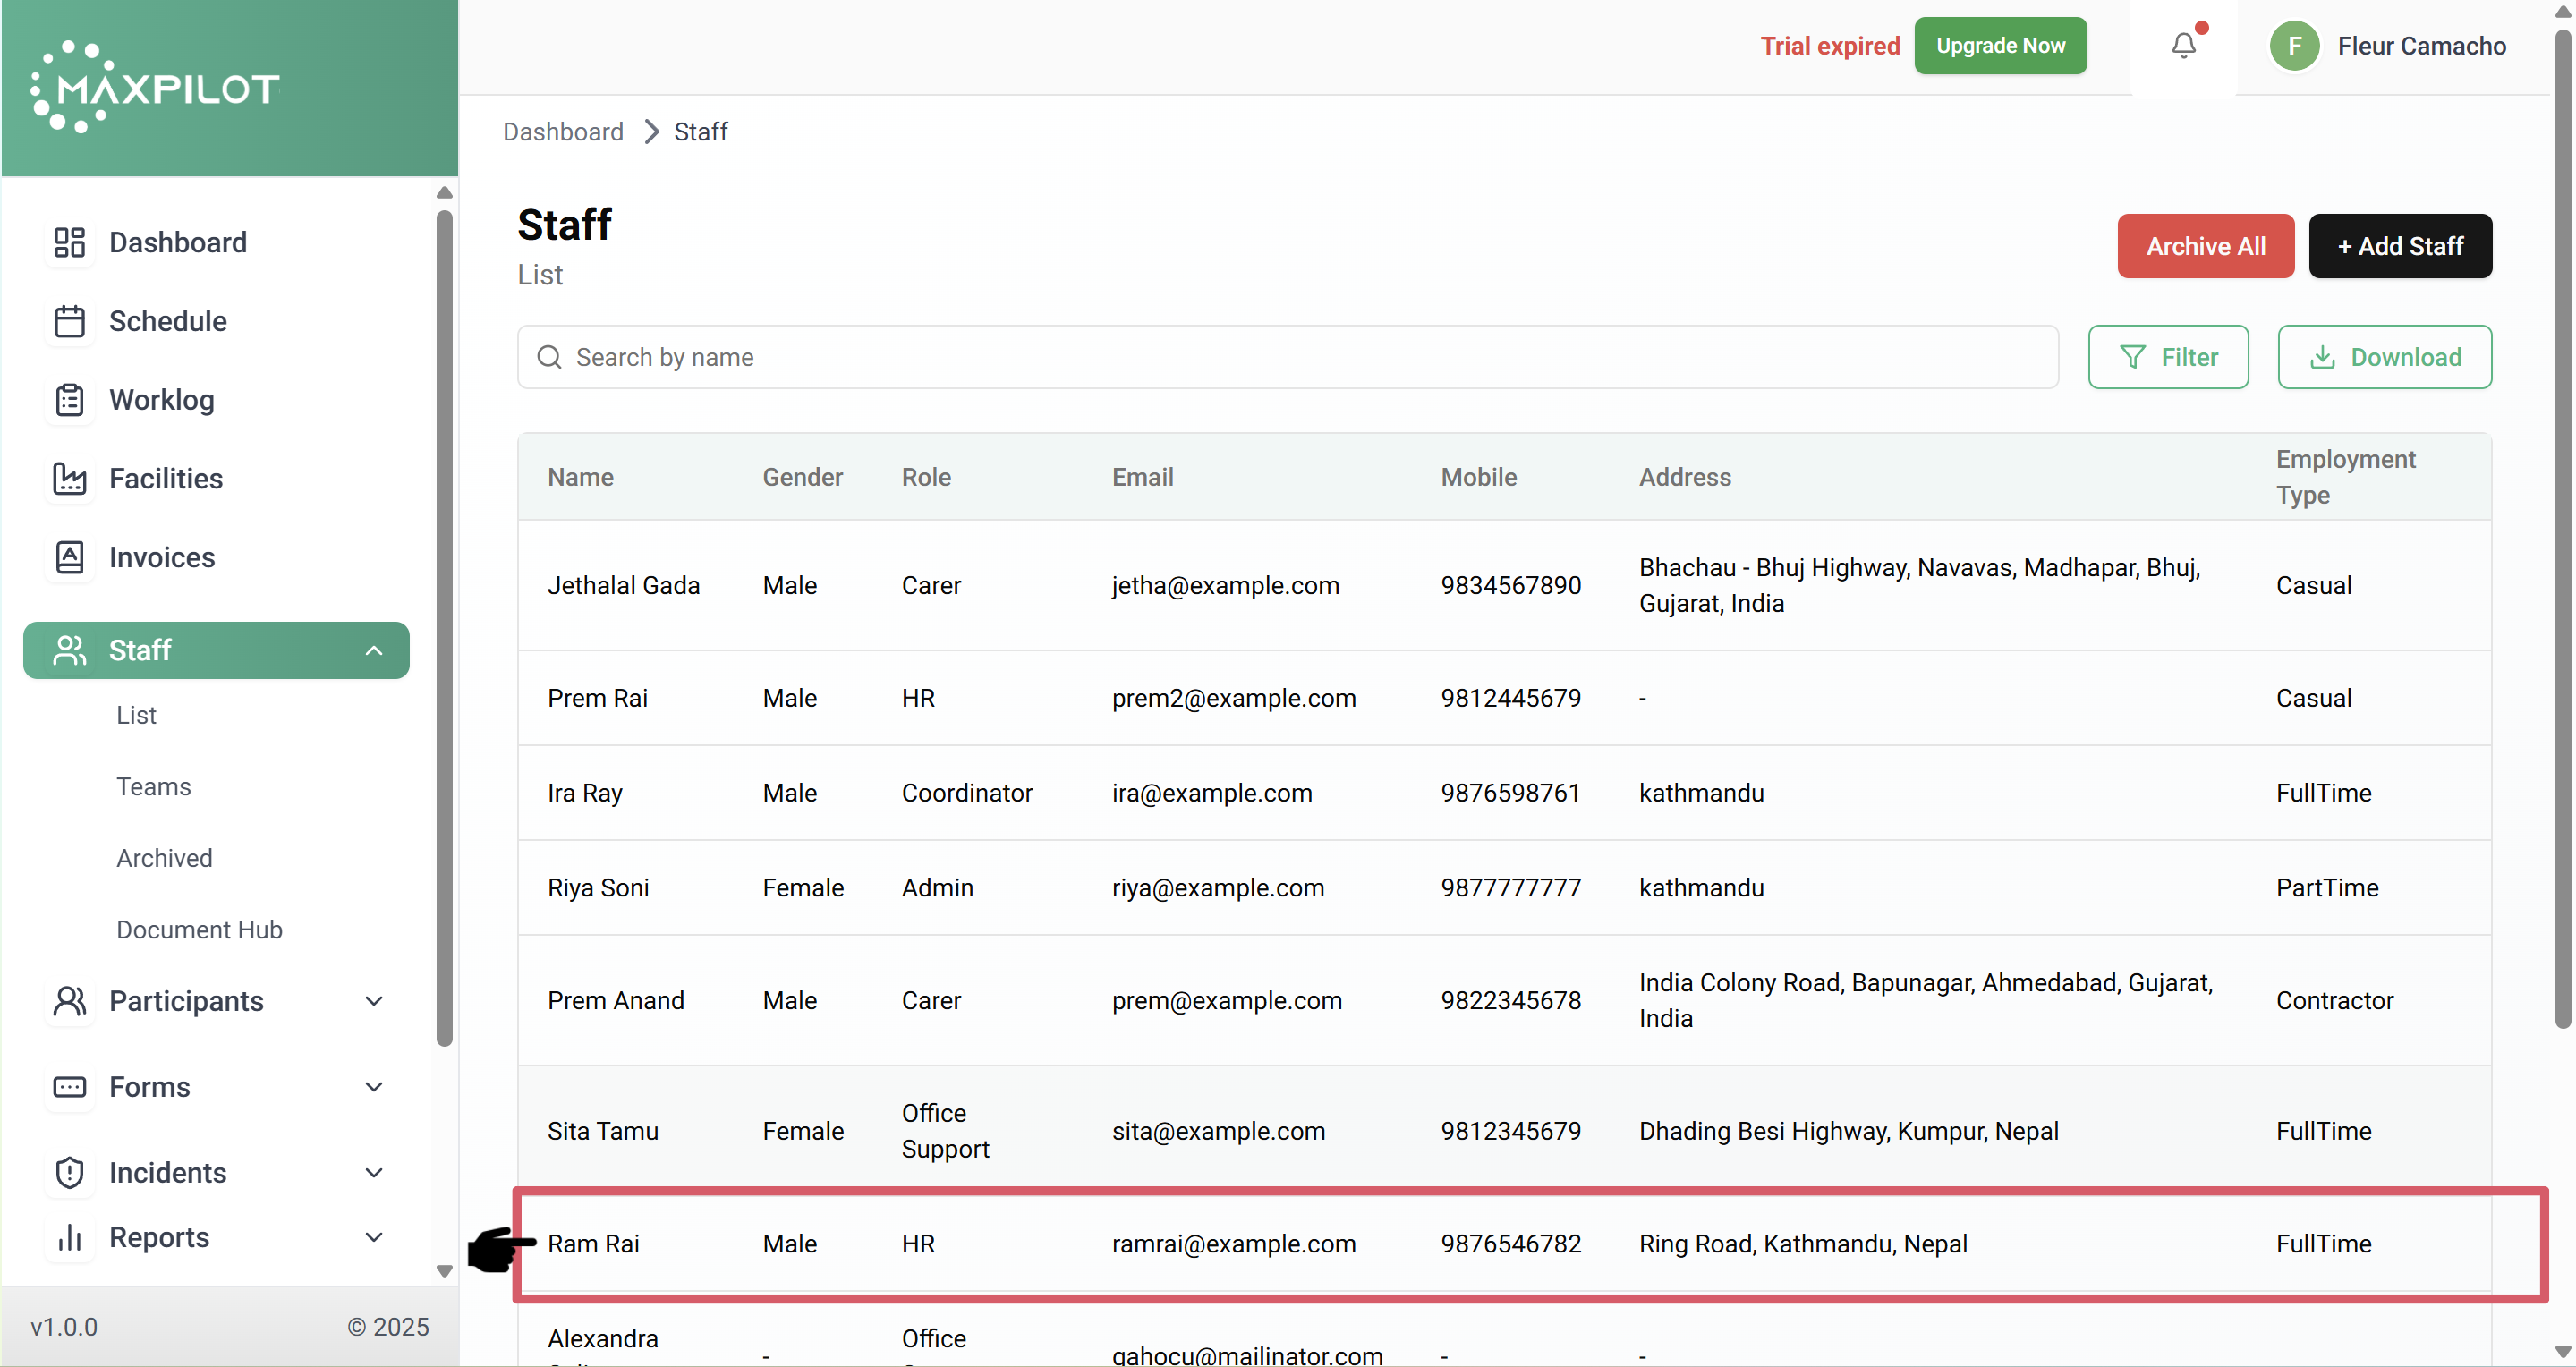Click the Dashboard grid icon in sidebar

point(69,242)
